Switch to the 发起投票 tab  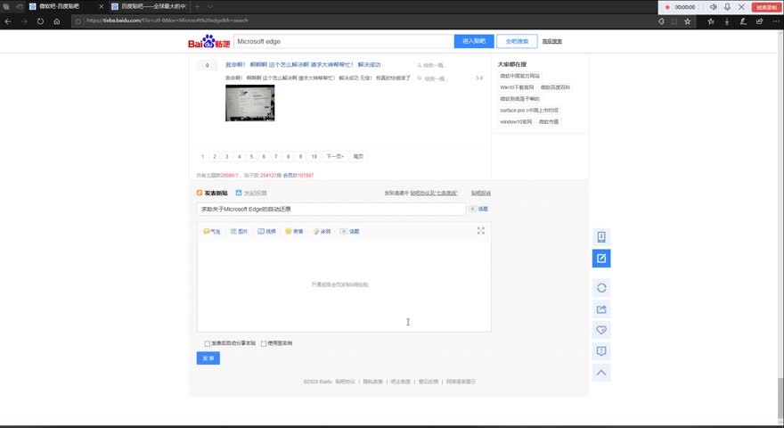[251, 193]
